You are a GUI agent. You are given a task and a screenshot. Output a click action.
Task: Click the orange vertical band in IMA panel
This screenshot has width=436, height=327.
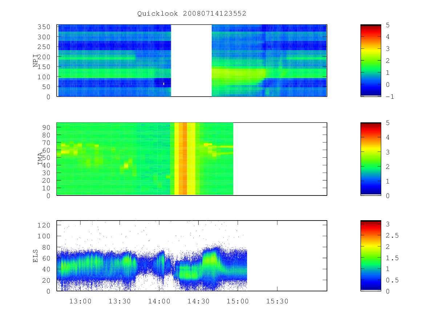click(185, 159)
